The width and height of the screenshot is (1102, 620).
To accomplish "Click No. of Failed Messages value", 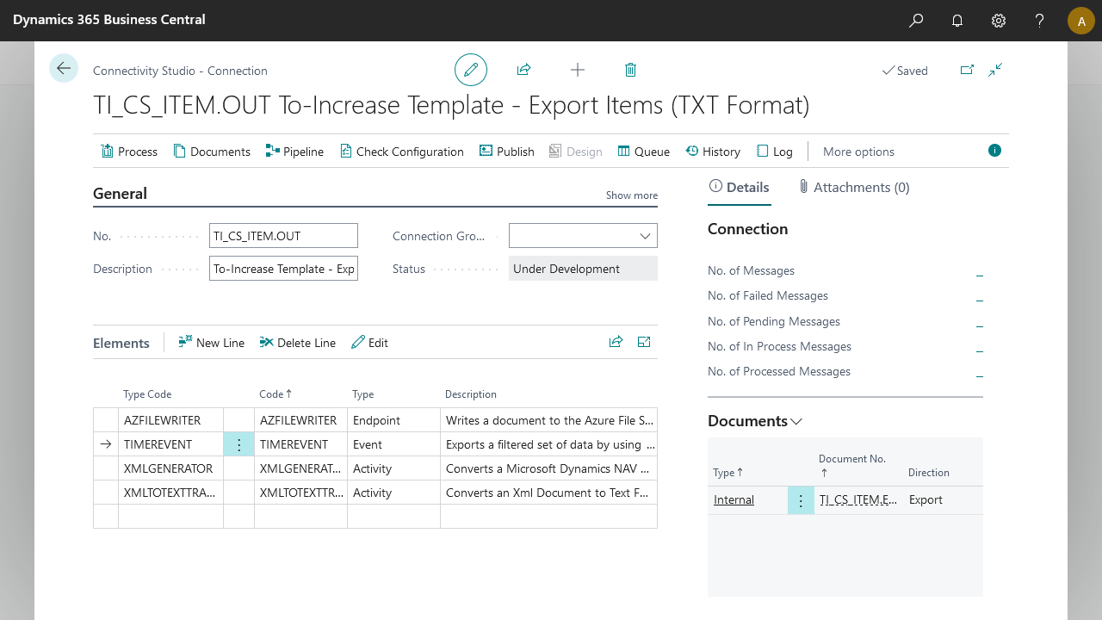I will 980,296.
